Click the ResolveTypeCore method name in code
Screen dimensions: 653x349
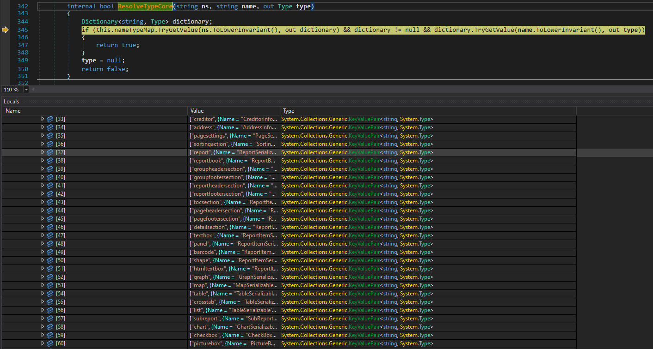pyautogui.click(x=145, y=6)
